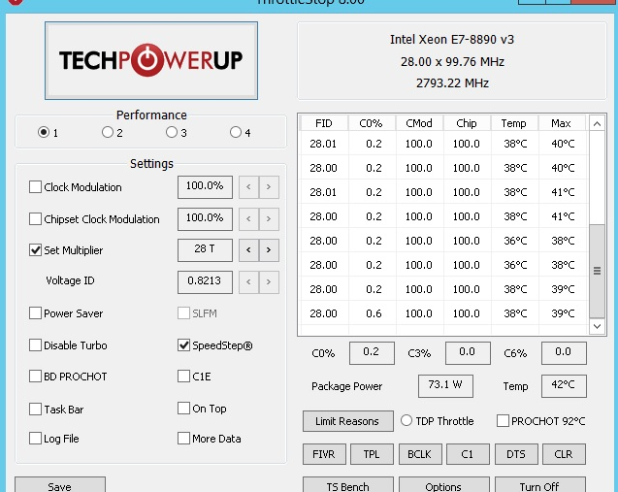
Task: Toggle the Power Saver checkbox
Action: [x=35, y=313]
